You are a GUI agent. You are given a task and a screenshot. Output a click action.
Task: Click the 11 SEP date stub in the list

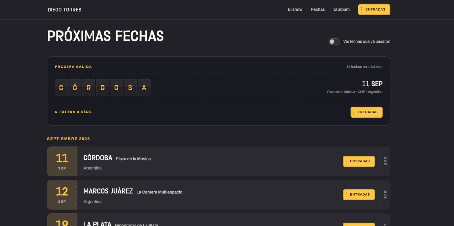point(62,161)
